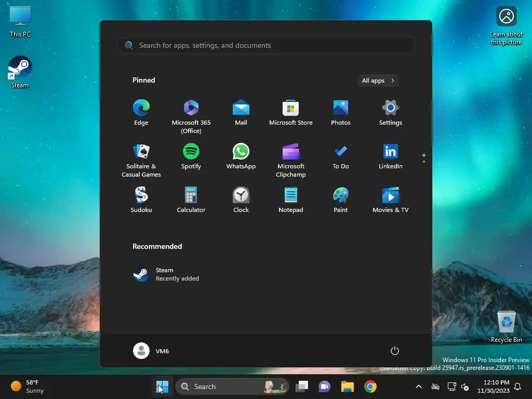
Task: Launch Movies & TV
Action: click(391, 200)
